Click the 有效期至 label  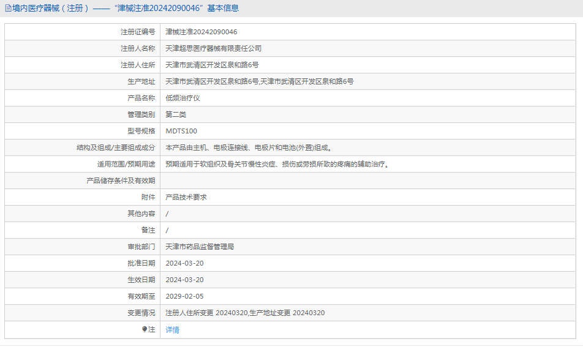[141, 296]
